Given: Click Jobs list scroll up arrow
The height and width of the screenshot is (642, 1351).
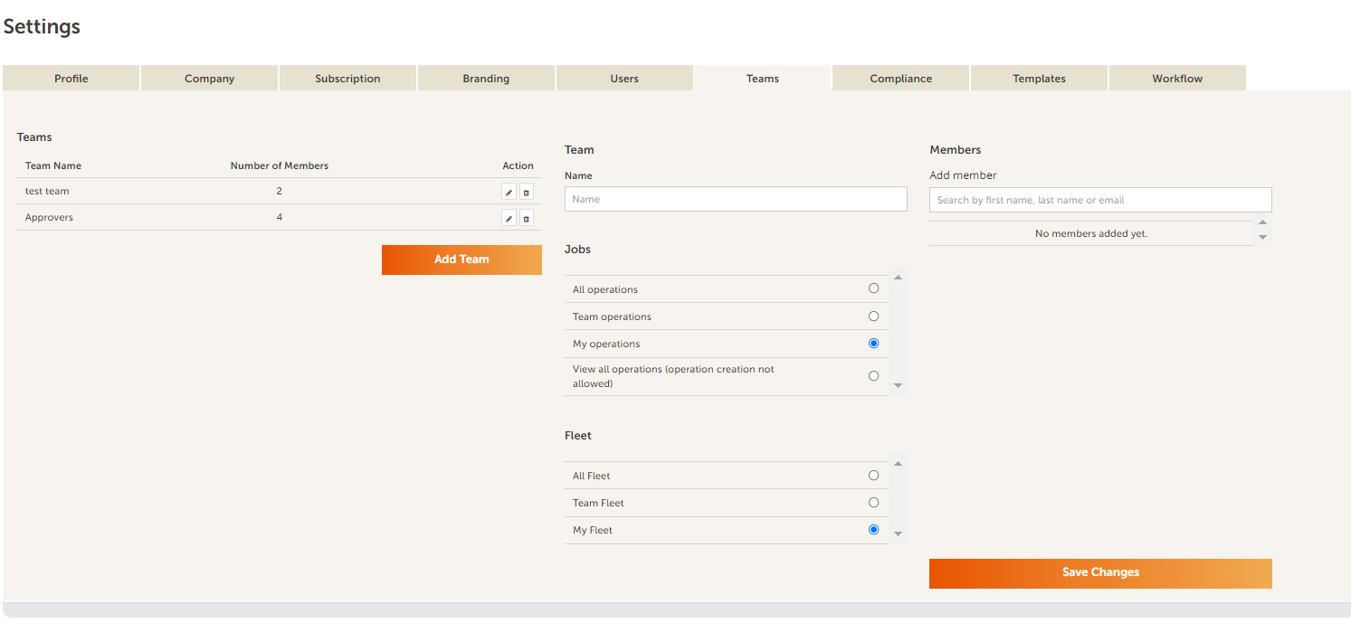Looking at the screenshot, I should pos(898,278).
